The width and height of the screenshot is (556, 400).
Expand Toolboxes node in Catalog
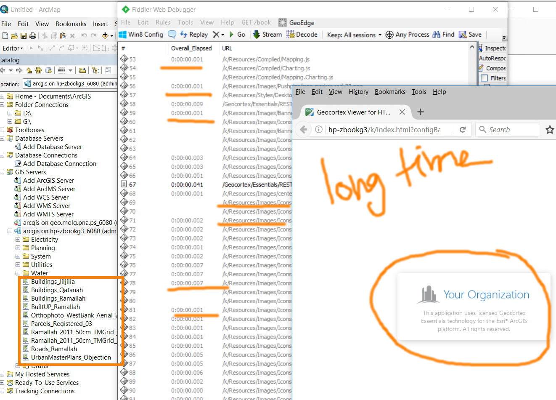(x=2, y=130)
